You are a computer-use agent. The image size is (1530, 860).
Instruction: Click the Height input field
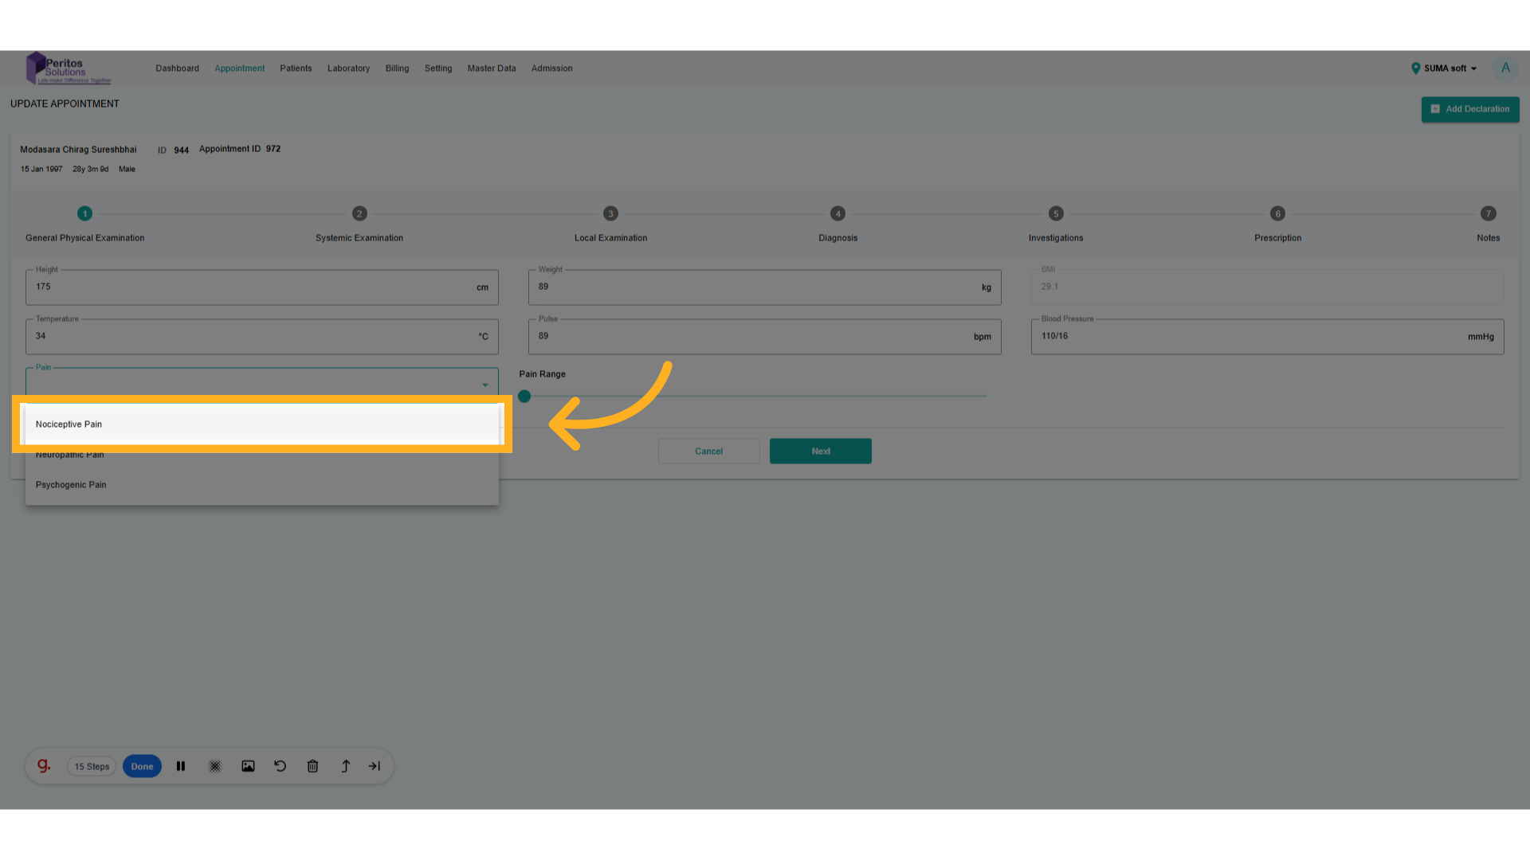[261, 287]
